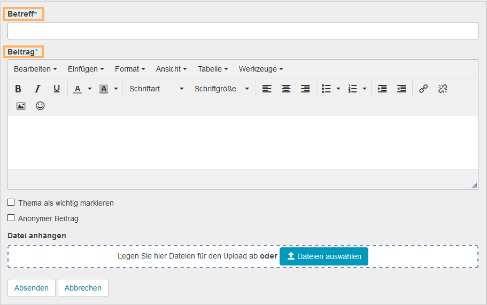Insert an image into post
Viewport: 487px width, 305px height.
point(21,106)
